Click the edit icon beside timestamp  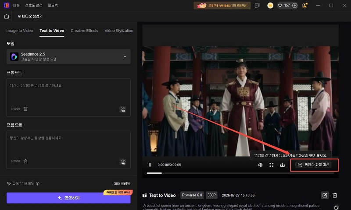point(325,196)
